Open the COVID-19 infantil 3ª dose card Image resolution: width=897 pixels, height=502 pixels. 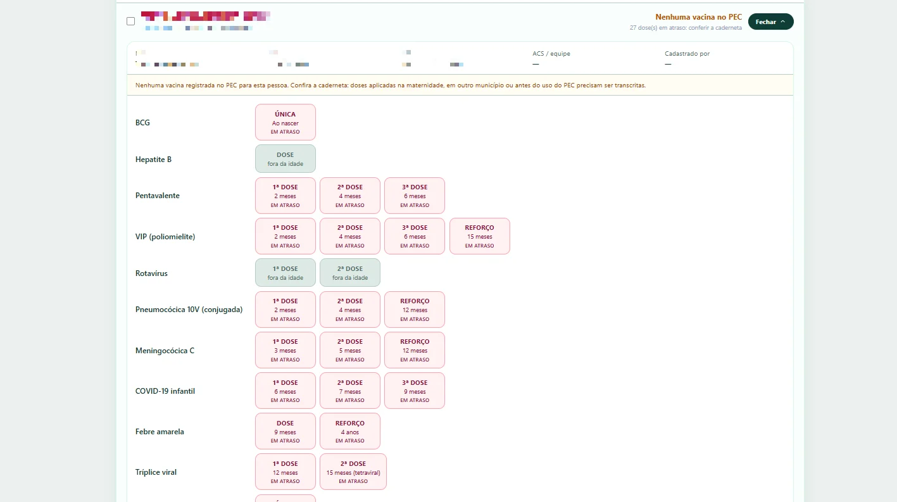(415, 391)
